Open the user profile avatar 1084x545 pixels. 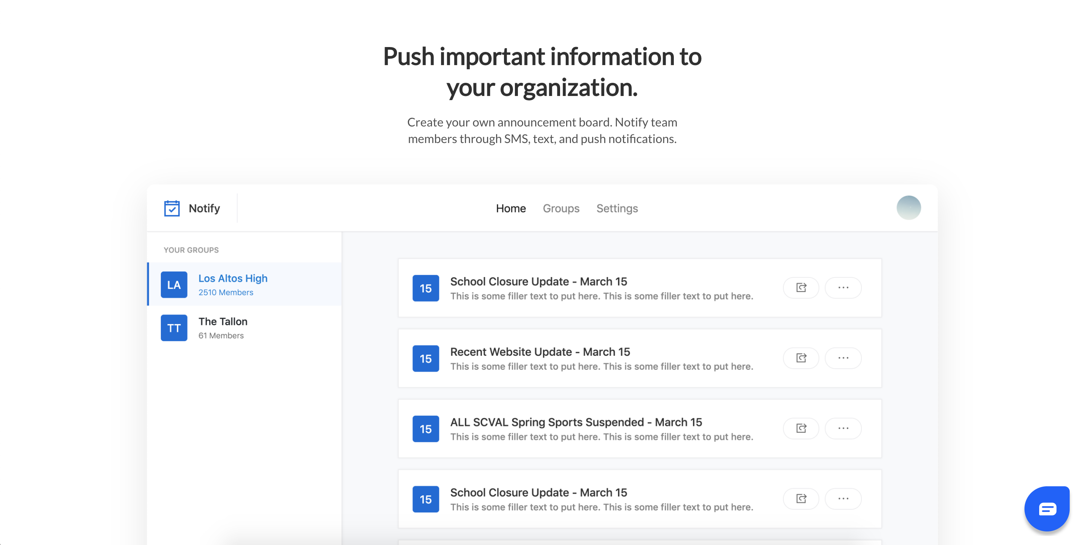pyautogui.click(x=908, y=208)
